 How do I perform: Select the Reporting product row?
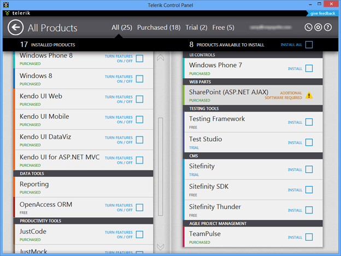click(x=83, y=187)
